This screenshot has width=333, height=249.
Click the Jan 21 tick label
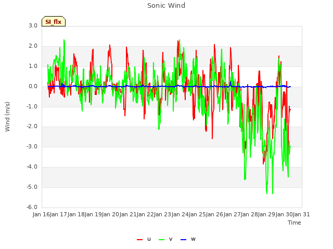128,214
